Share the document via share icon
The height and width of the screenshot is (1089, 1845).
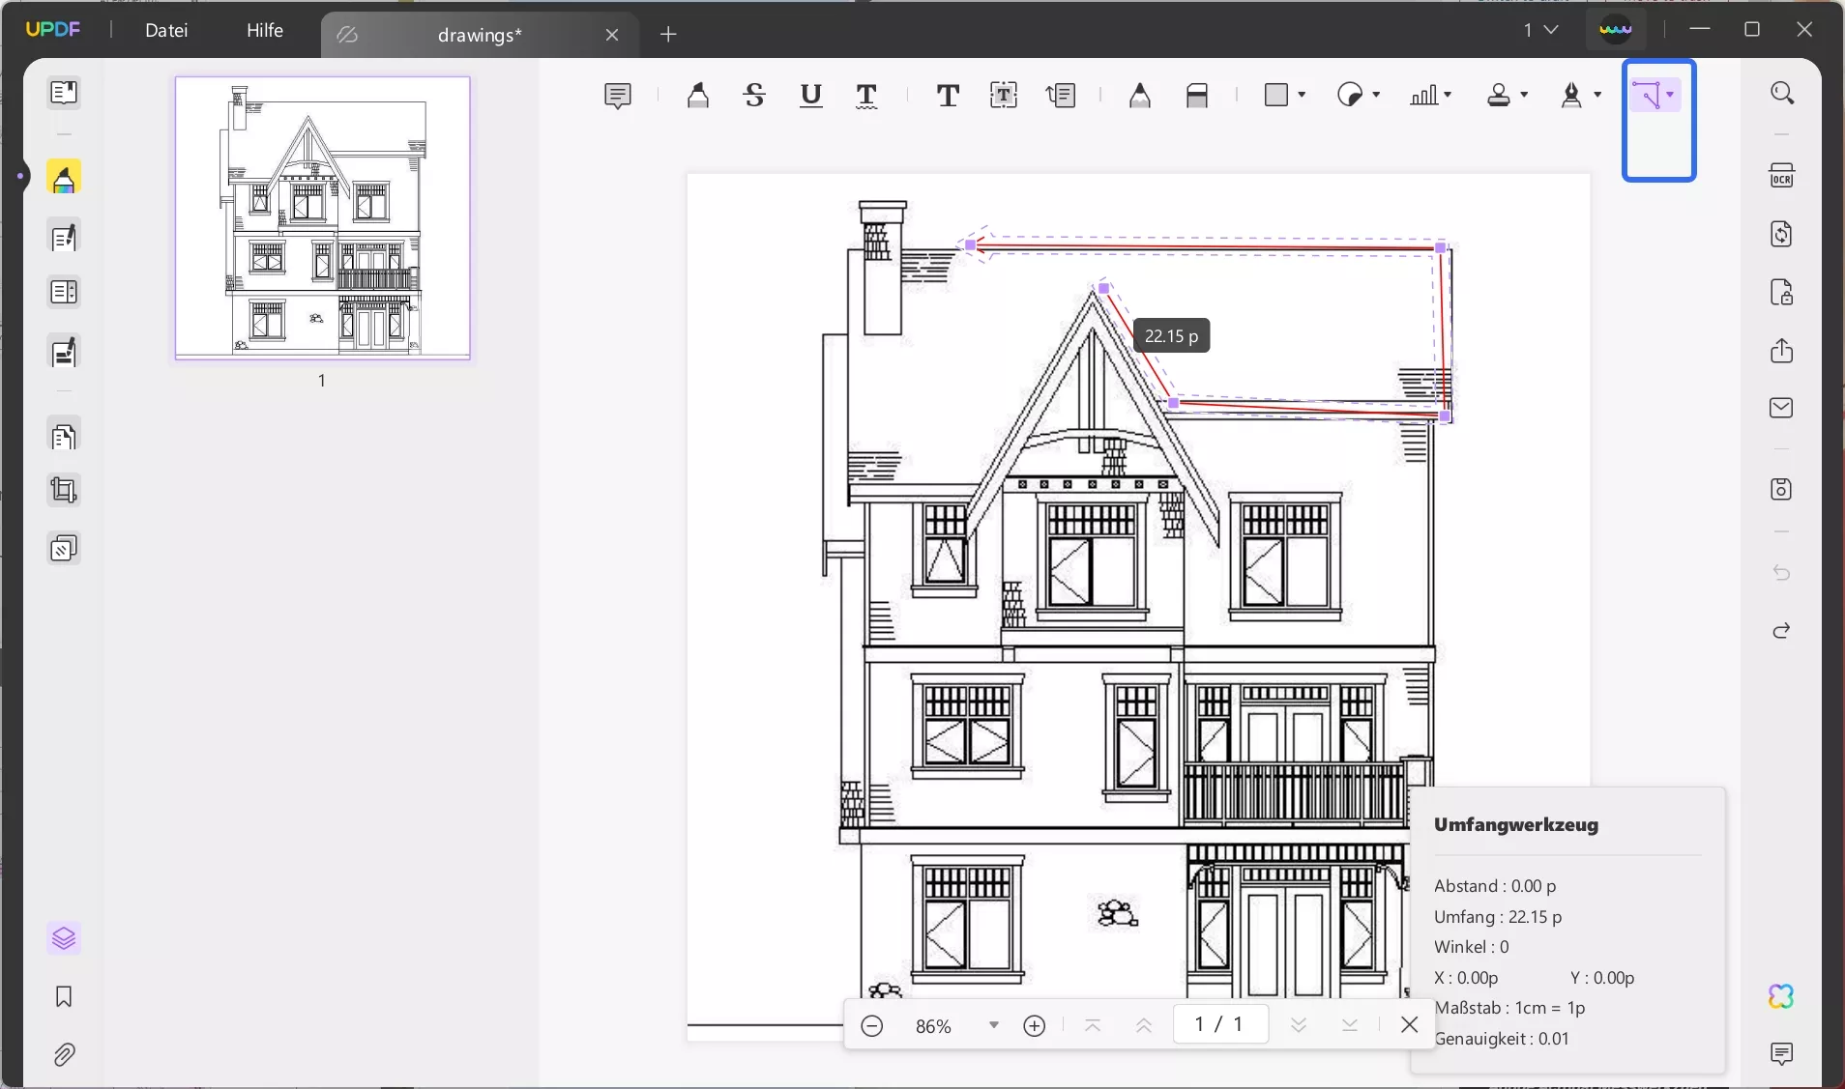1782,350
